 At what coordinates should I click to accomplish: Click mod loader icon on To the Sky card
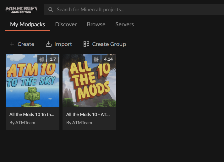(x=42, y=59)
